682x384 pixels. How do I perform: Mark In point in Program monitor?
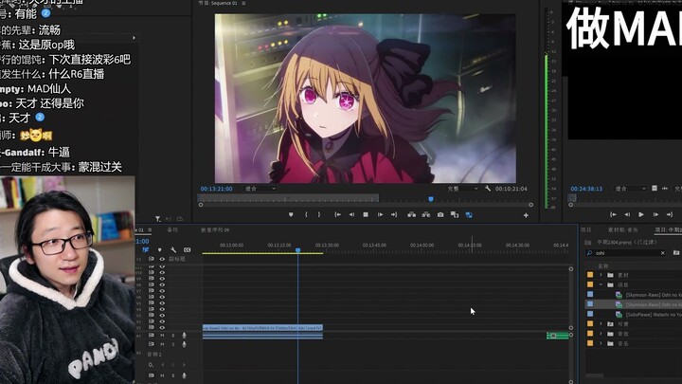tap(306, 214)
